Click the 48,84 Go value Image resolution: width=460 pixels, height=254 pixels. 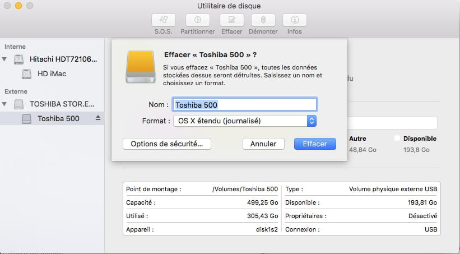[363, 150]
